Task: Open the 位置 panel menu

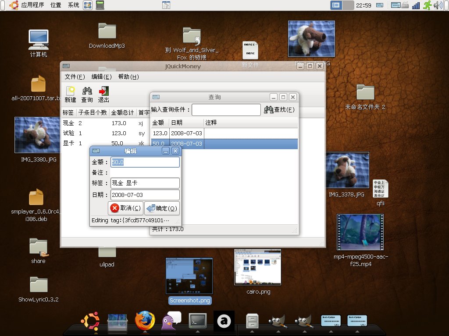Action: 56,5
